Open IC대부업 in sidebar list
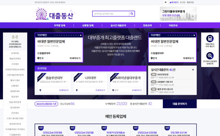220x136 pixels. click(15, 53)
